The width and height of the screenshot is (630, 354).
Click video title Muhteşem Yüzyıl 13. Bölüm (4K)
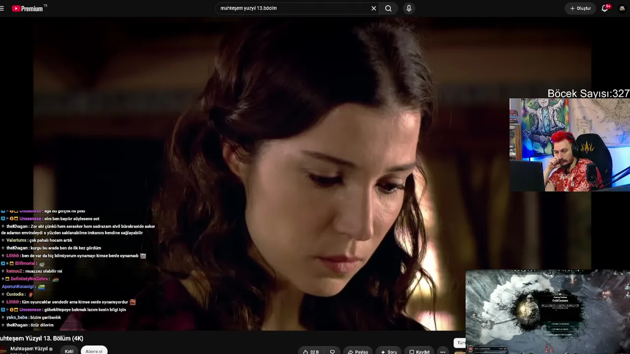(42, 338)
